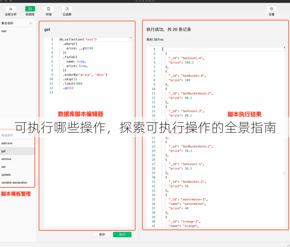Open the variable declaration template
The height and width of the screenshot is (247, 290).
tap(17, 182)
